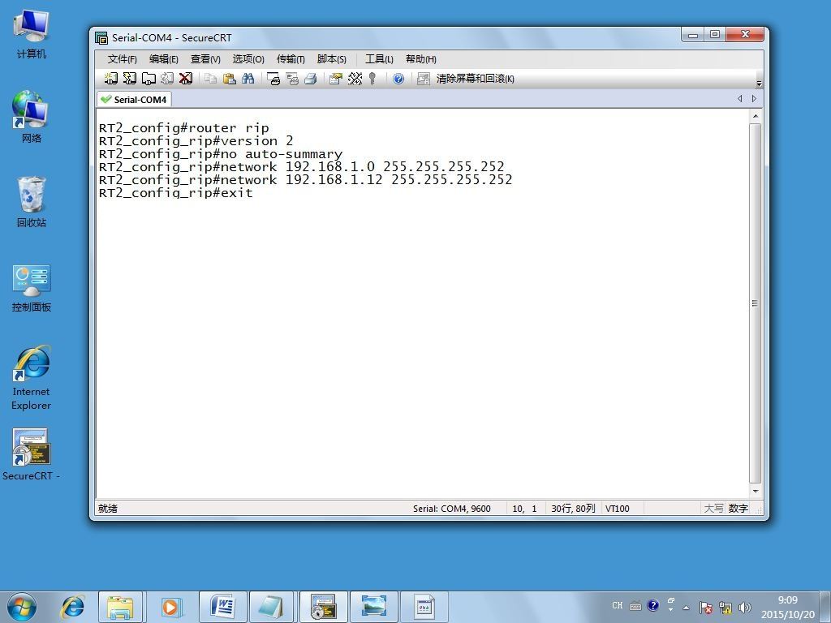Viewport: 831px width, 623px height.
Task: Open the 工具(L) menu
Action: tap(379, 58)
